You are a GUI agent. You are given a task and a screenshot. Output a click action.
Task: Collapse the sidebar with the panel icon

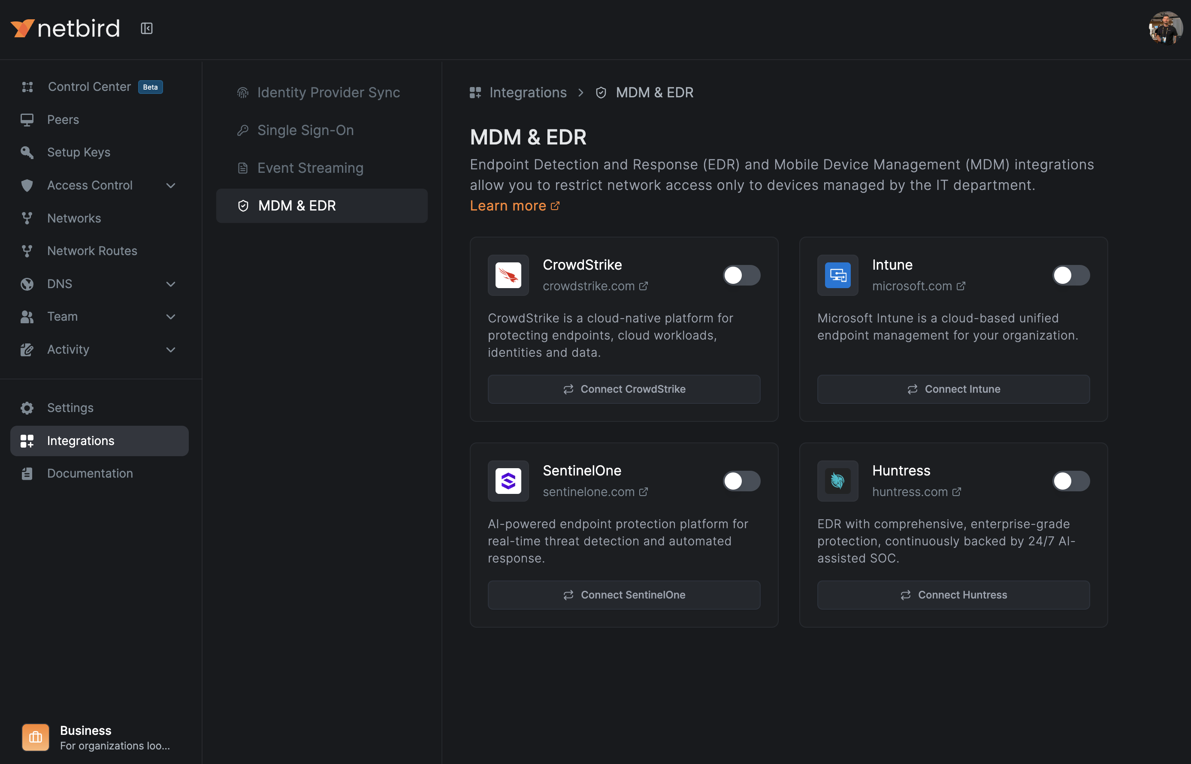coord(146,28)
